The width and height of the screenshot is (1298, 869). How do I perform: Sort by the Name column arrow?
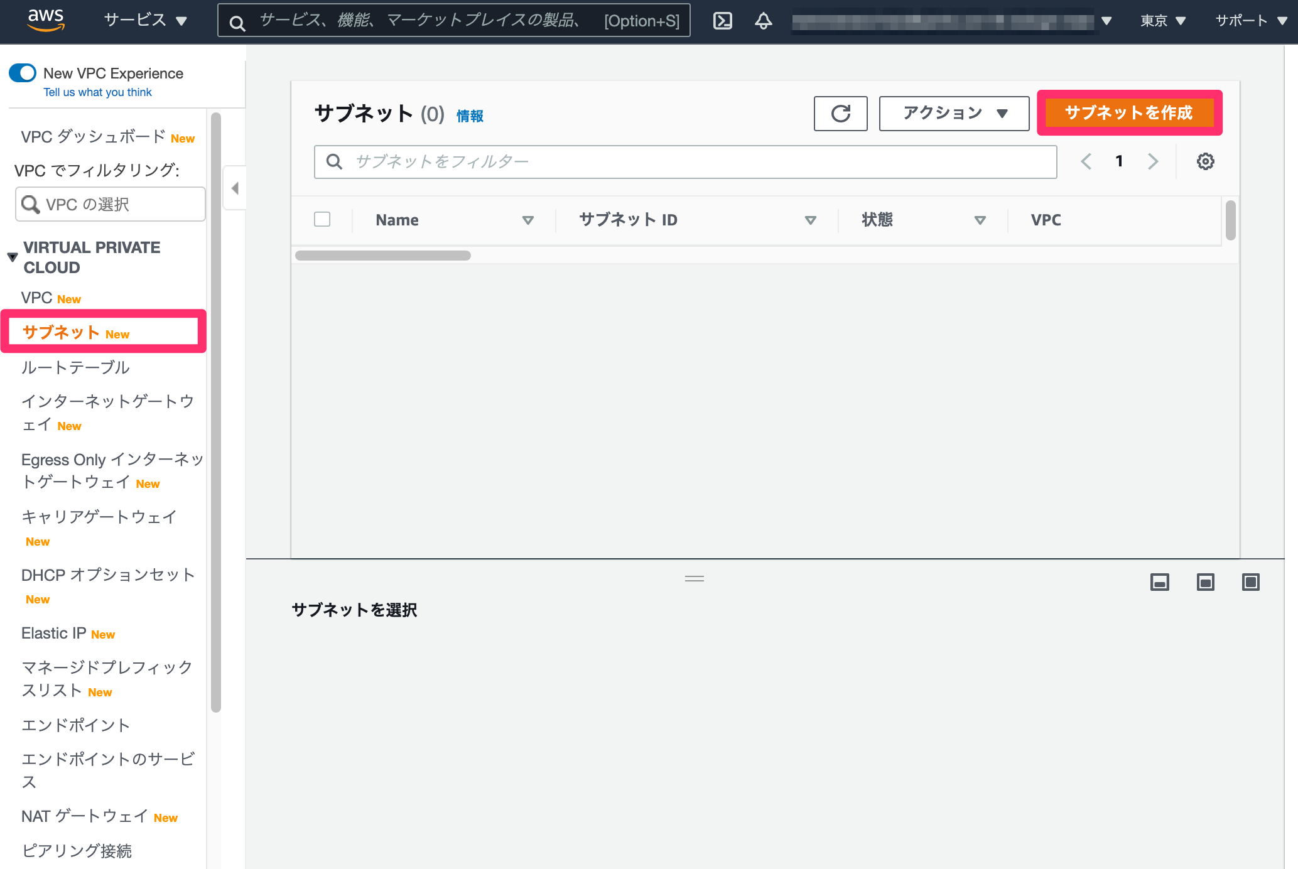coord(528,220)
